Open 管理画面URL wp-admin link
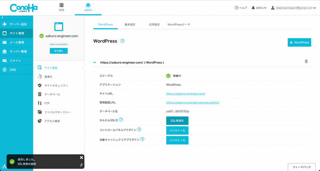Viewport: 320px width, 171px height. click(x=193, y=103)
